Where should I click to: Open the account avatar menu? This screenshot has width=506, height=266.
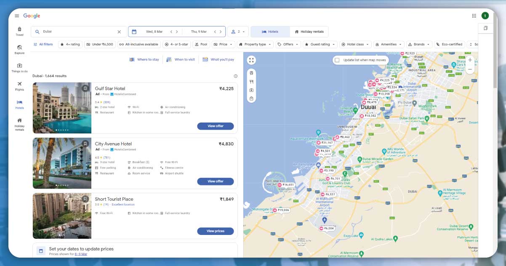click(485, 16)
